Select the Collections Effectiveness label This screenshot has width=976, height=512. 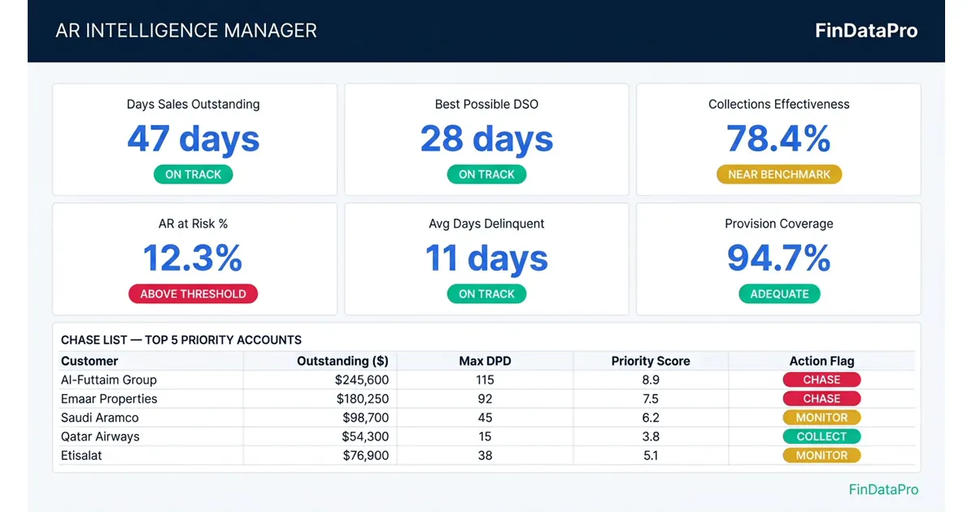pos(778,104)
